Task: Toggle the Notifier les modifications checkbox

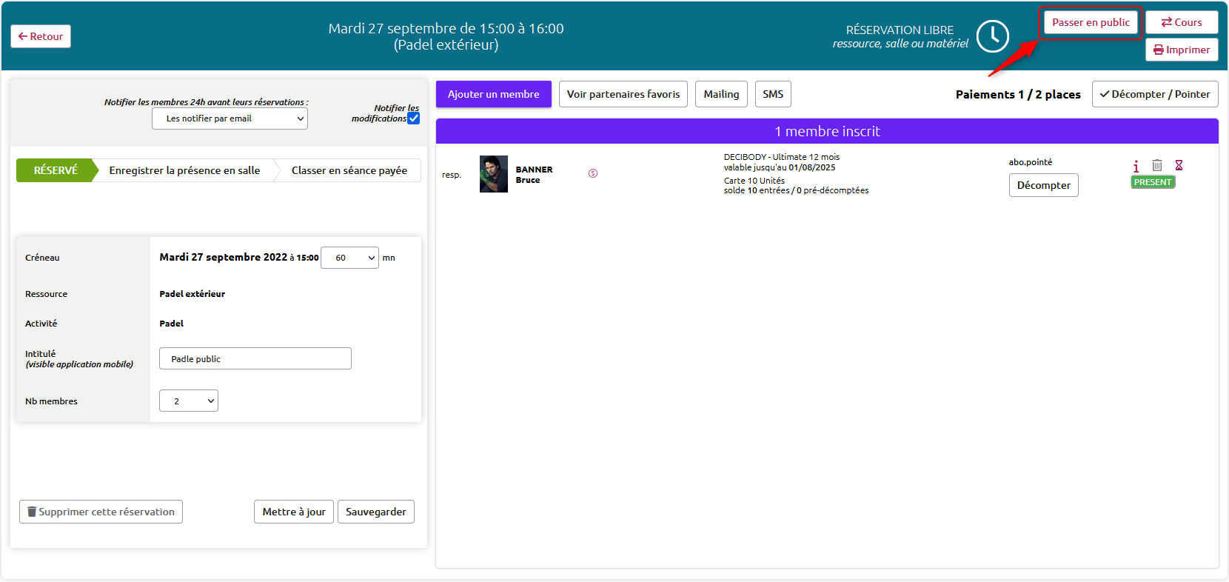Action: tap(414, 118)
